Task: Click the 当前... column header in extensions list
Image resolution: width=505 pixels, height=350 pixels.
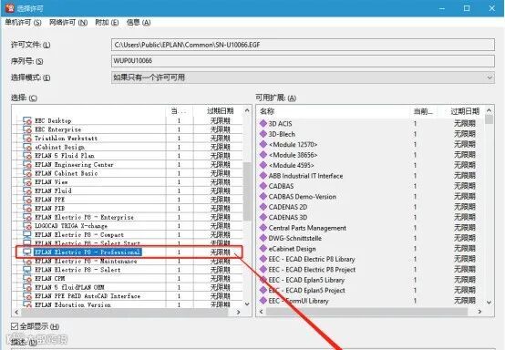Action: [x=424, y=111]
